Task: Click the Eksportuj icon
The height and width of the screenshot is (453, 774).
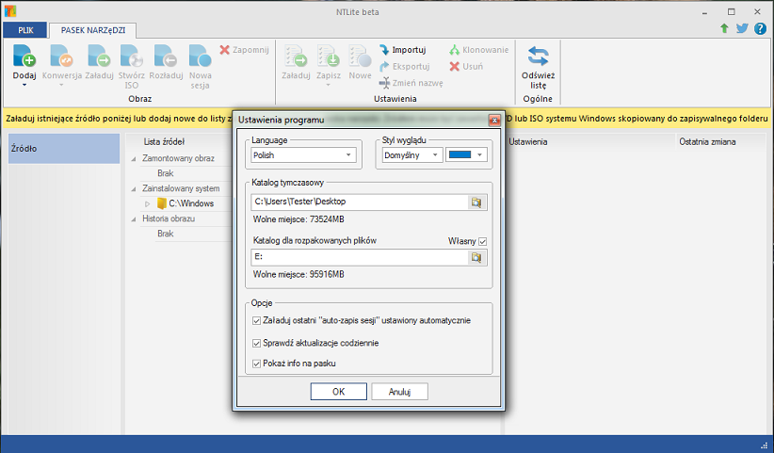Action: coord(384,67)
